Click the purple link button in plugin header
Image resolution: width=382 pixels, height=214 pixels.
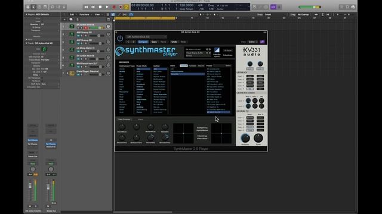(262, 42)
